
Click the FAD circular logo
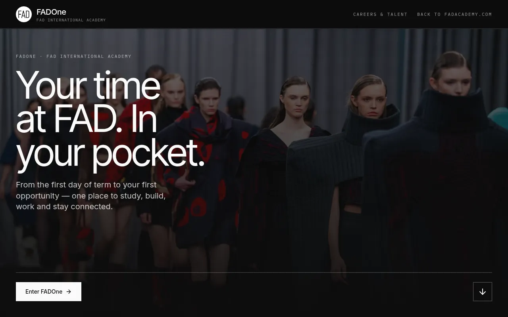pyautogui.click(x=24, y=14)
